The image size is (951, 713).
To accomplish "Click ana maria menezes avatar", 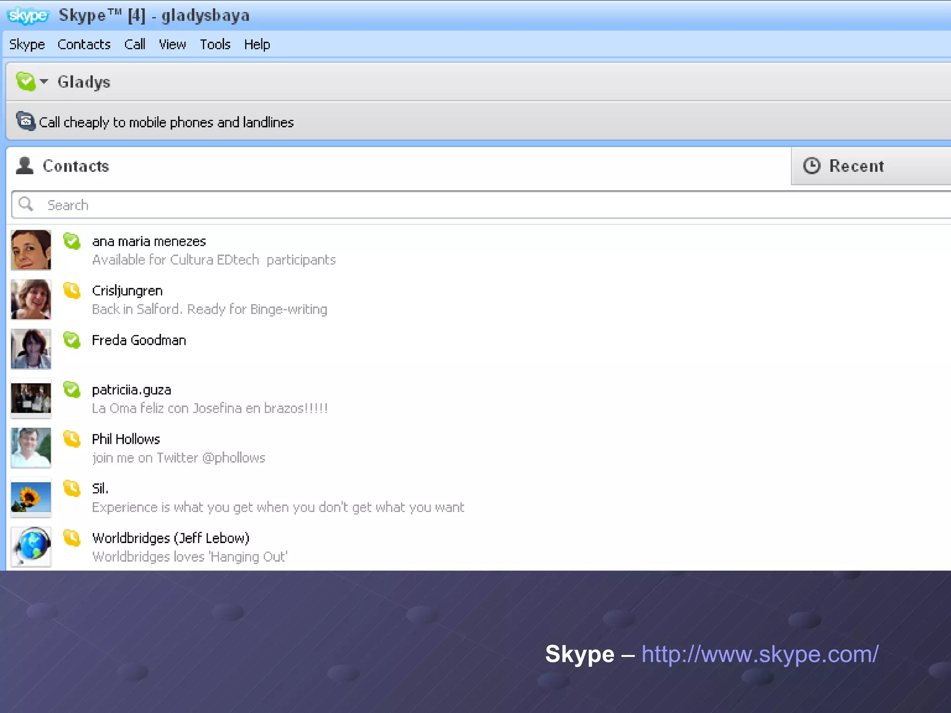I will click(x=31, y=250).
